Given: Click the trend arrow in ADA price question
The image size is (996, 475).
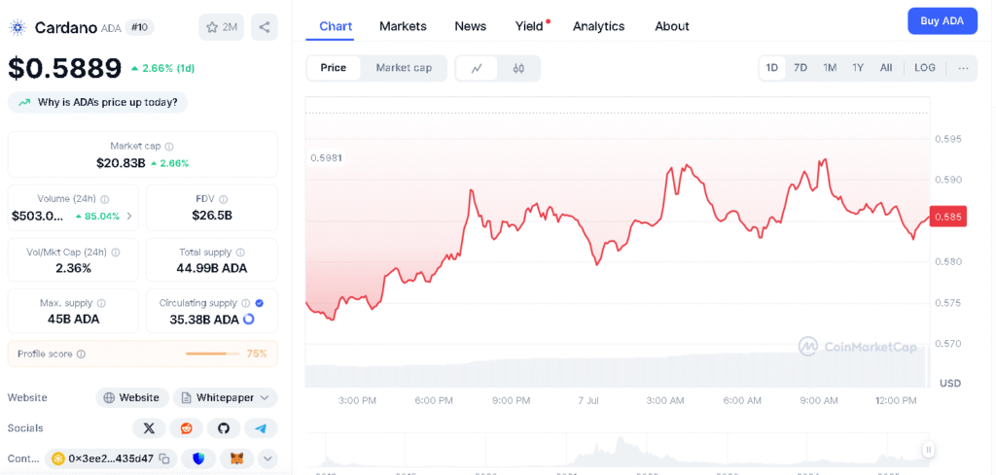Looking at the screenshot, I should pyautogui.click(x=24, y=102).
